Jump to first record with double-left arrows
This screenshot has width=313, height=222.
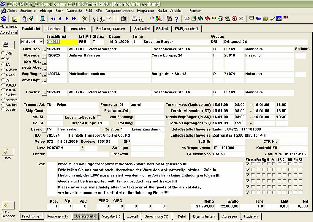click(53, 19)
